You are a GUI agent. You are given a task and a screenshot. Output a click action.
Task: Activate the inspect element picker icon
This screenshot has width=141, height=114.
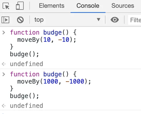tap(6, 6)
